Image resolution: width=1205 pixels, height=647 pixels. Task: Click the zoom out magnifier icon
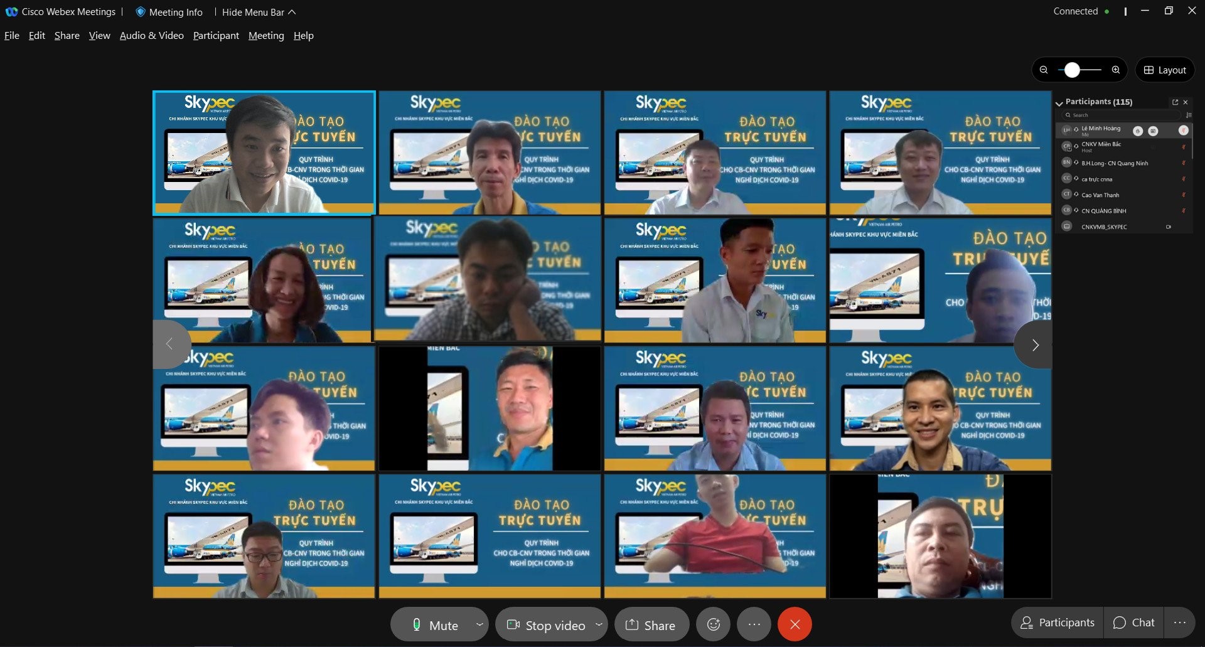[1044, 70]
